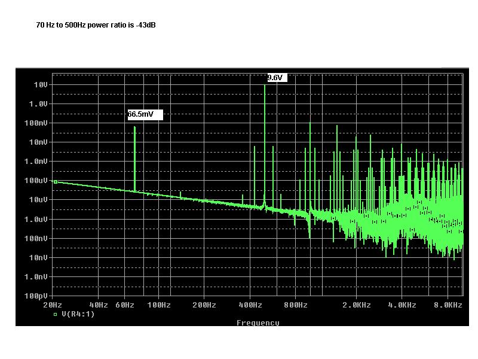Click the 70Hz spectral peak spike

135,159
